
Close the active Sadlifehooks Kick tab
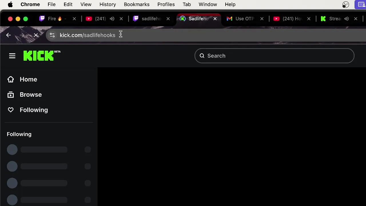pyautogui.click(x=215, y=19)
